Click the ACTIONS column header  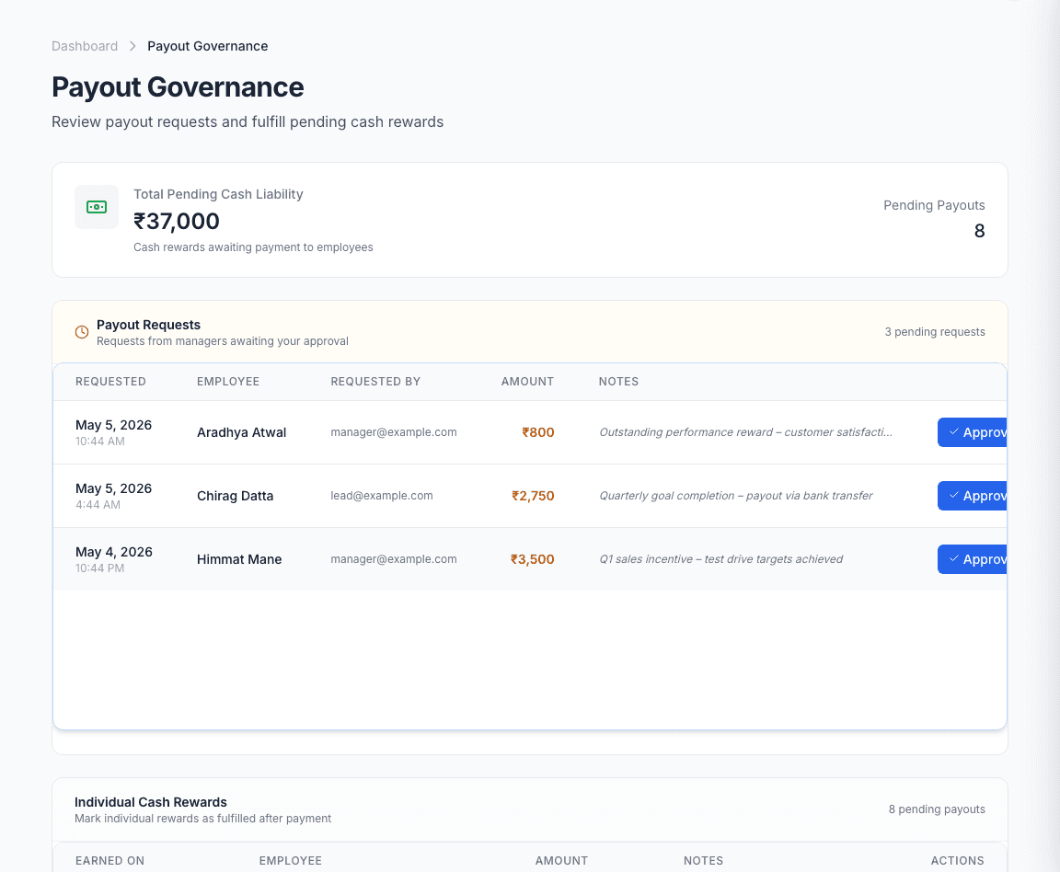coord(957,861)
